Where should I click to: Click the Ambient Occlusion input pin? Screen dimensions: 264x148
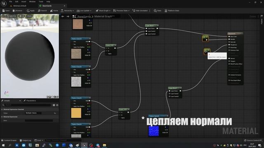pos(229,75)
